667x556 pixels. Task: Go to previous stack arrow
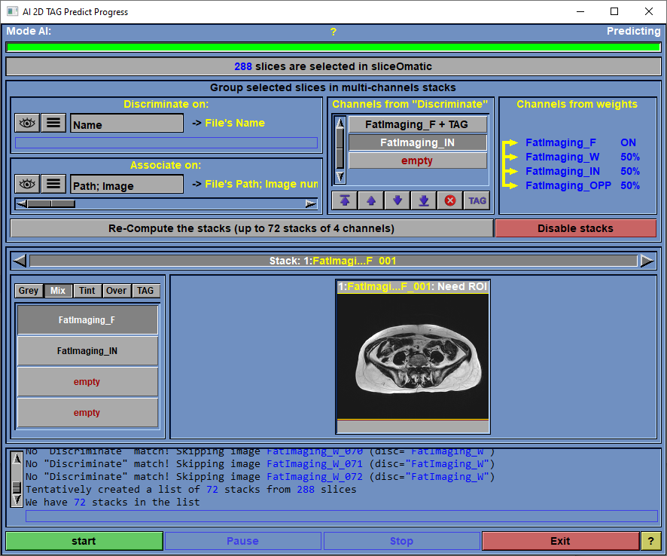pos(20,261)
